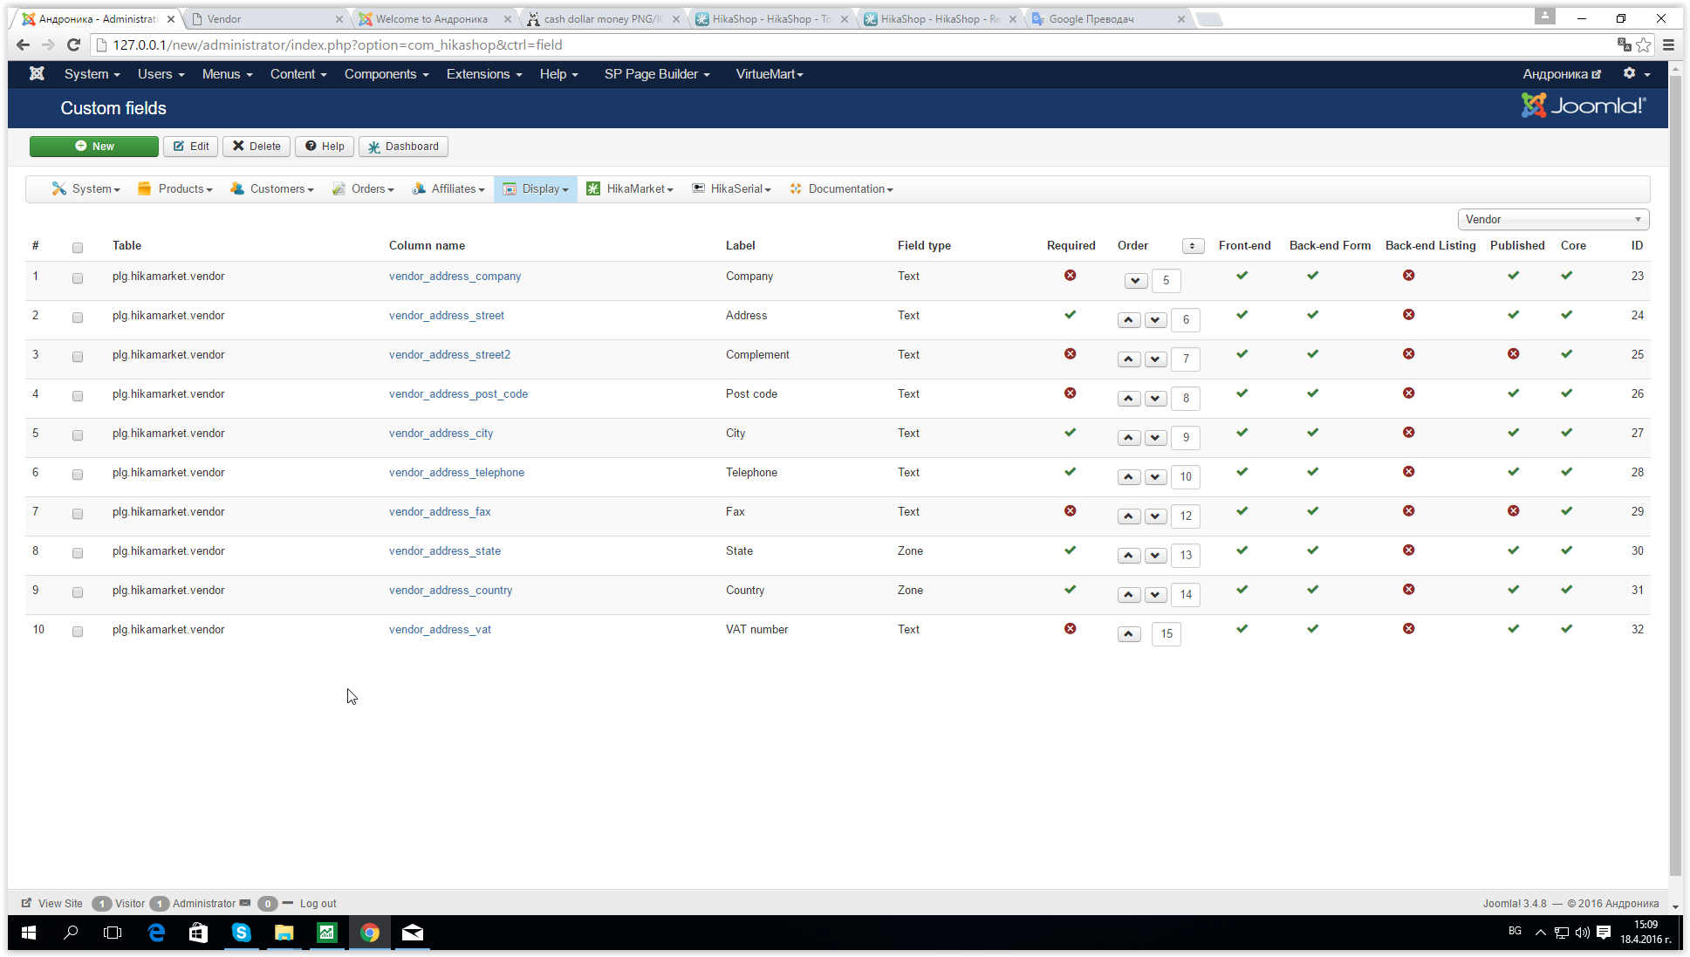This screenshot has width=1690, height=957.
Task: Click the Joomla logo icon in admin menu
Action: (x=37, y=74)
